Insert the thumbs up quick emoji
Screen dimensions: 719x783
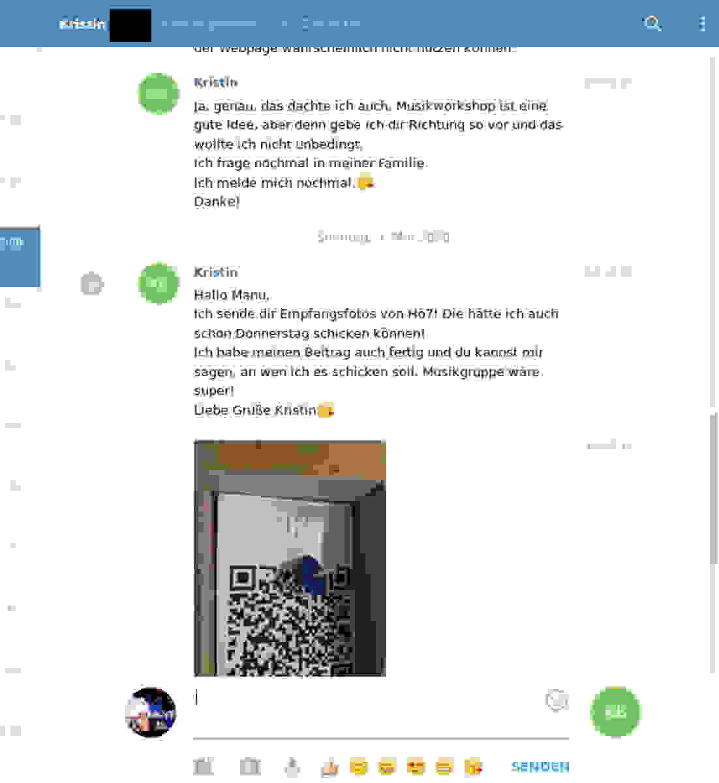(x=329, y=767)
